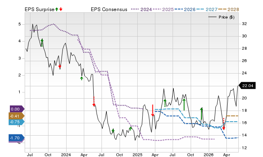The width and height of the screenshot is (263, 157).
Task: Toggle the 2025 consensus series in the legend
Action: [163, 9]
